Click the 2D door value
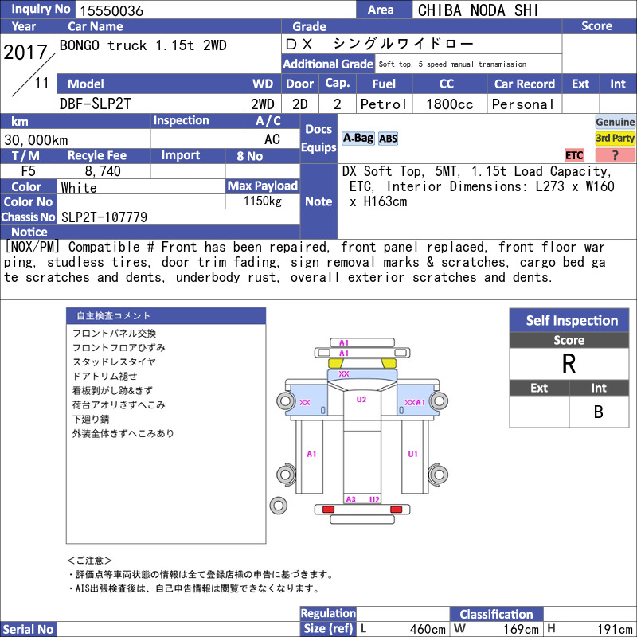This screenshot has width=637, height=637. coord(300,104)
